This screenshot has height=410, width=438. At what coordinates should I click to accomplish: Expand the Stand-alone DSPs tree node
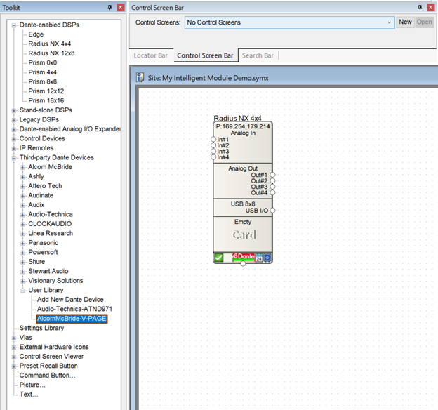coord(14,111)
